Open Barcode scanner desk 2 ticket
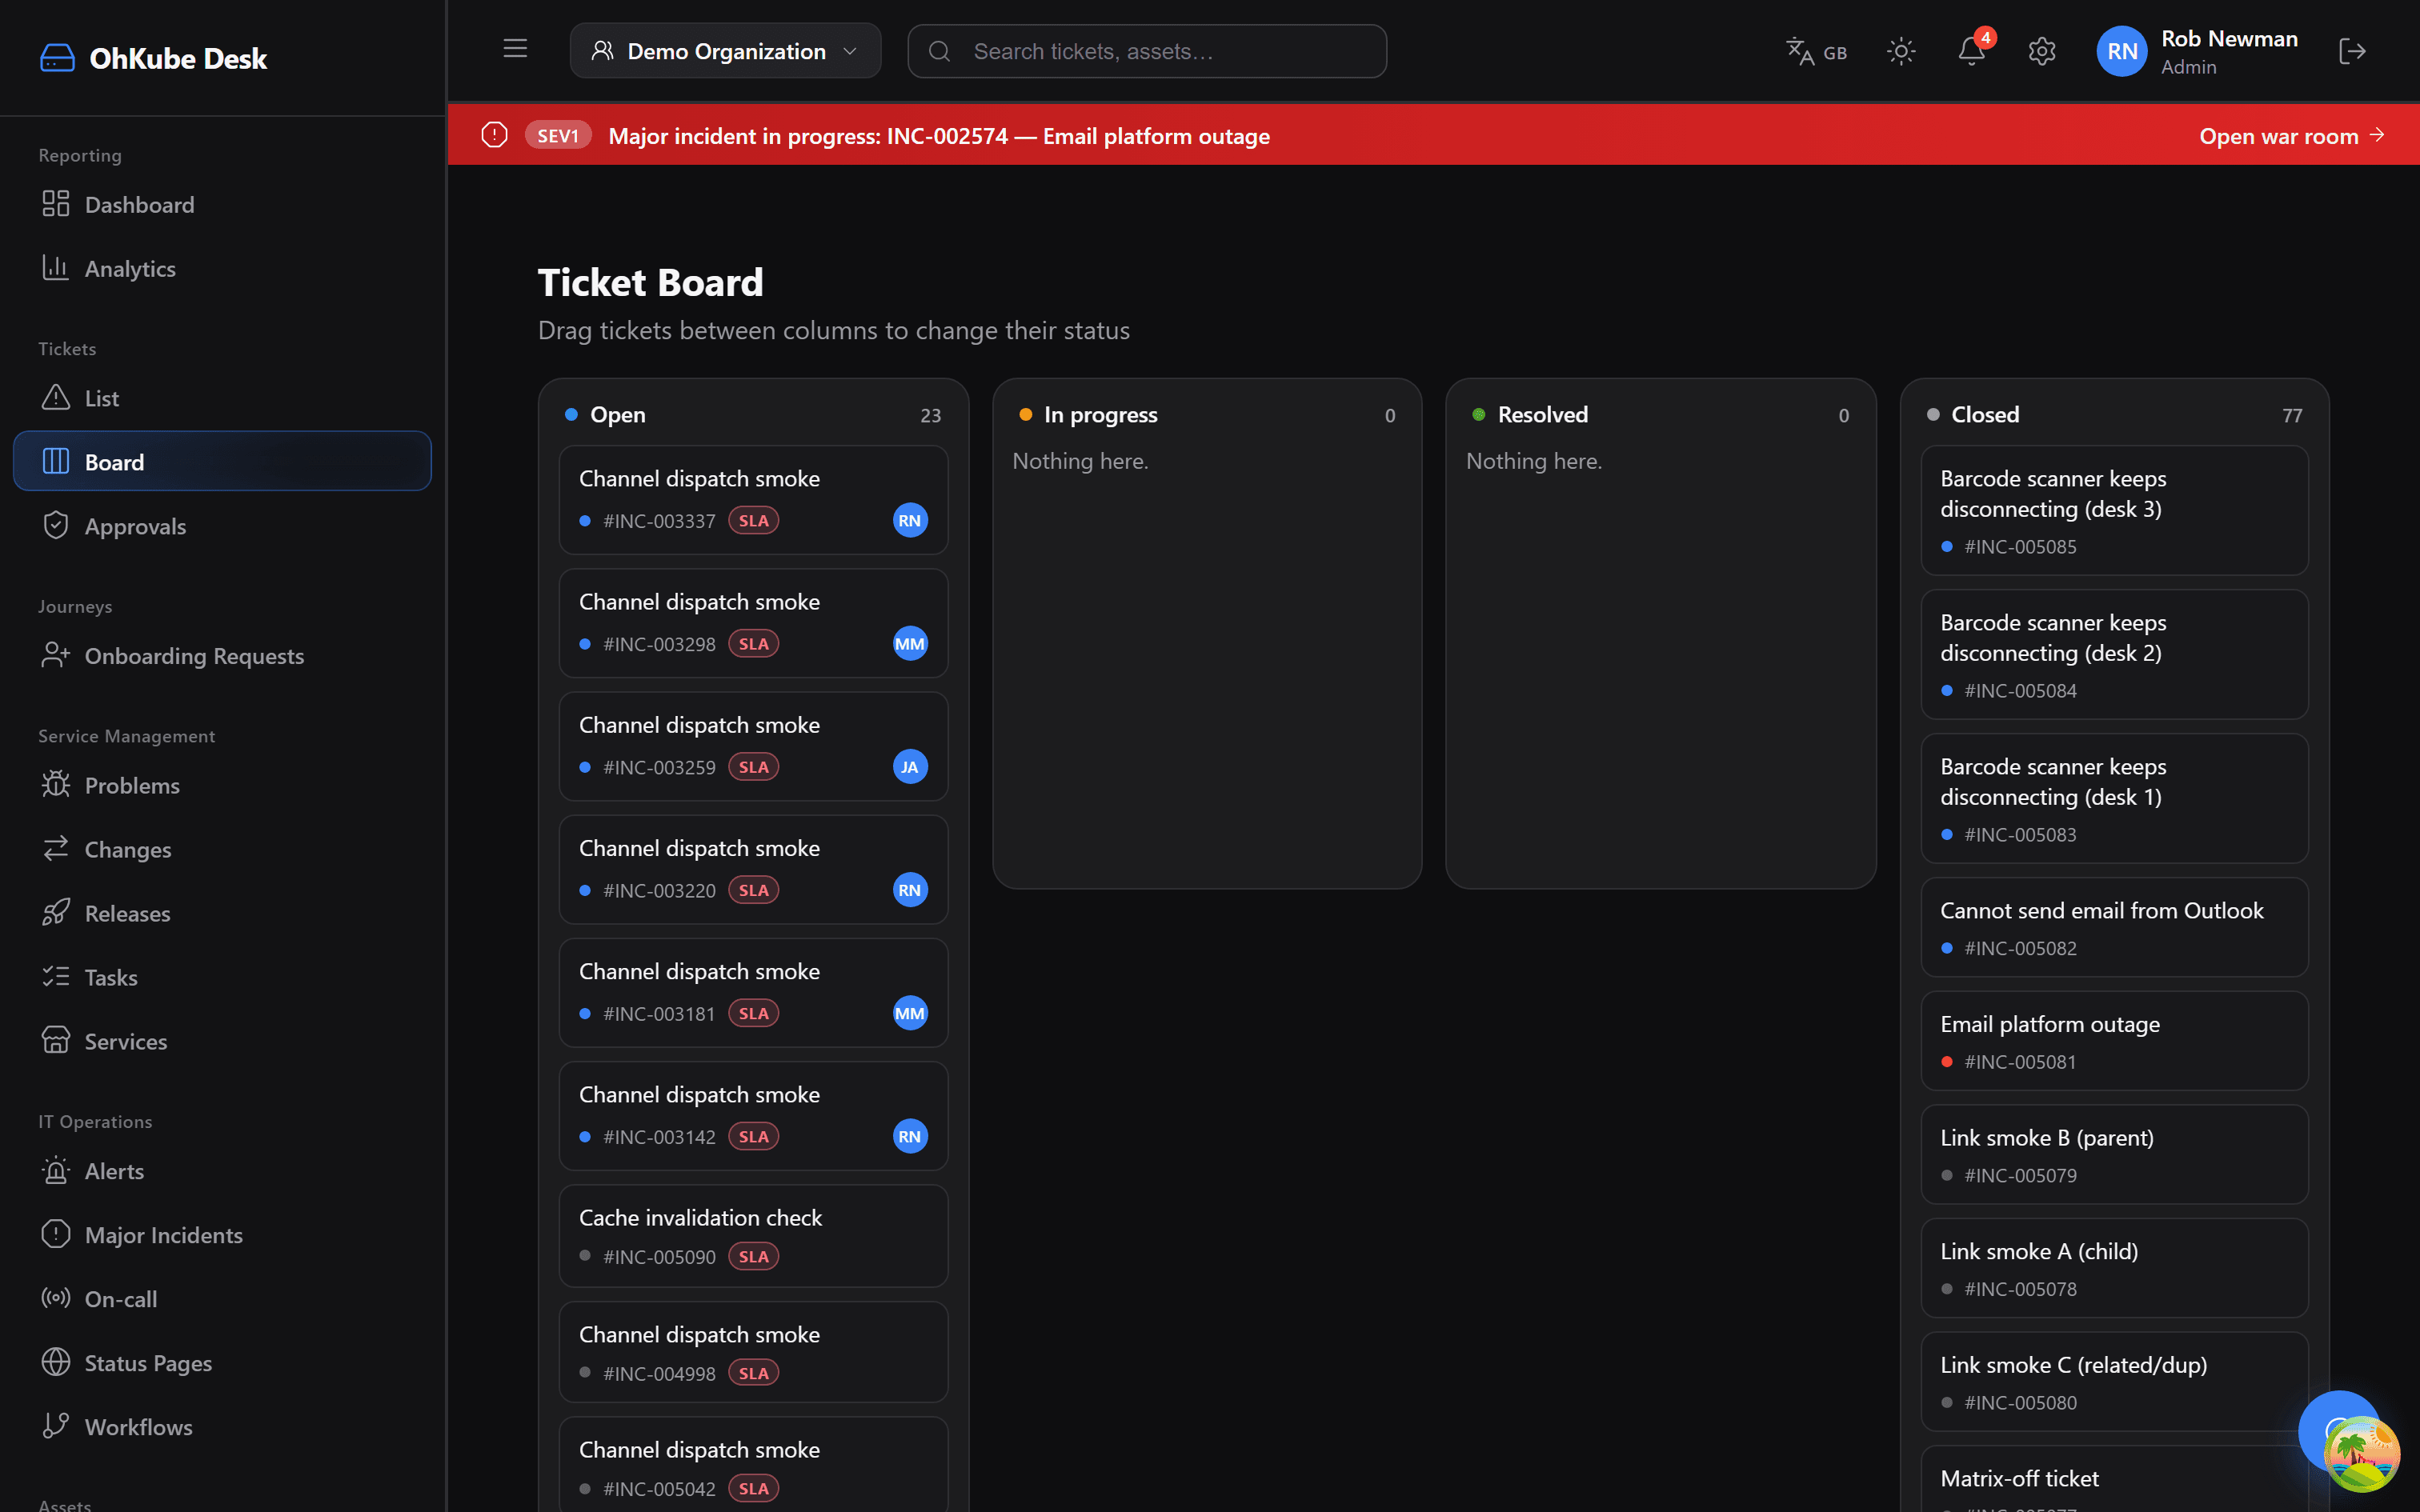 click(x=2114, y=654)
